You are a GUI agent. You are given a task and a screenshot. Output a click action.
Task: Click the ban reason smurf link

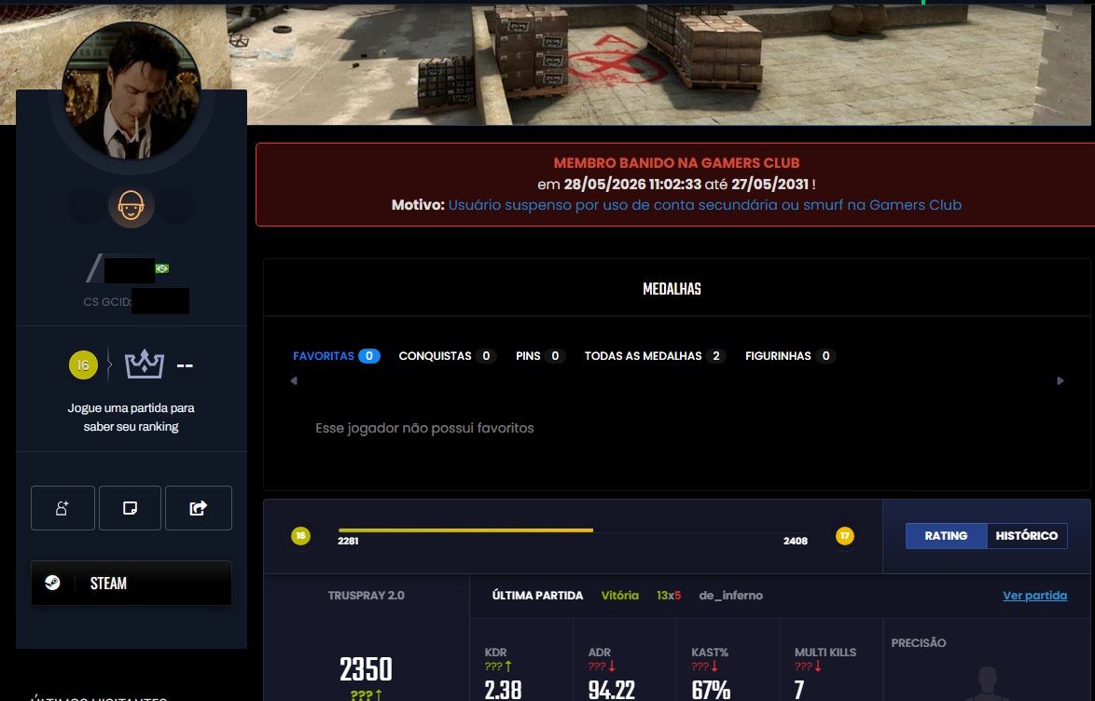click(704, 205)
